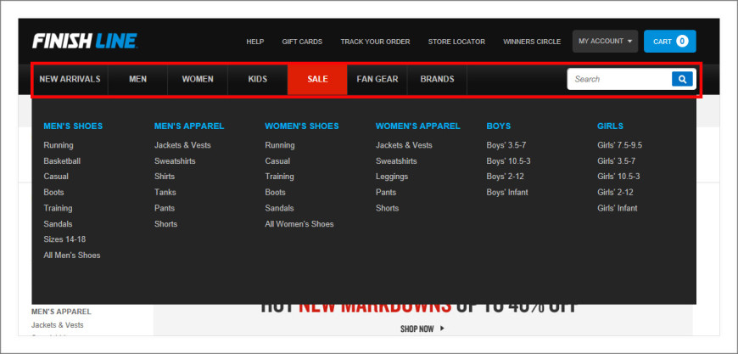
Task: Select Boys' 2-12 sizes
Action: pos(505,177)
